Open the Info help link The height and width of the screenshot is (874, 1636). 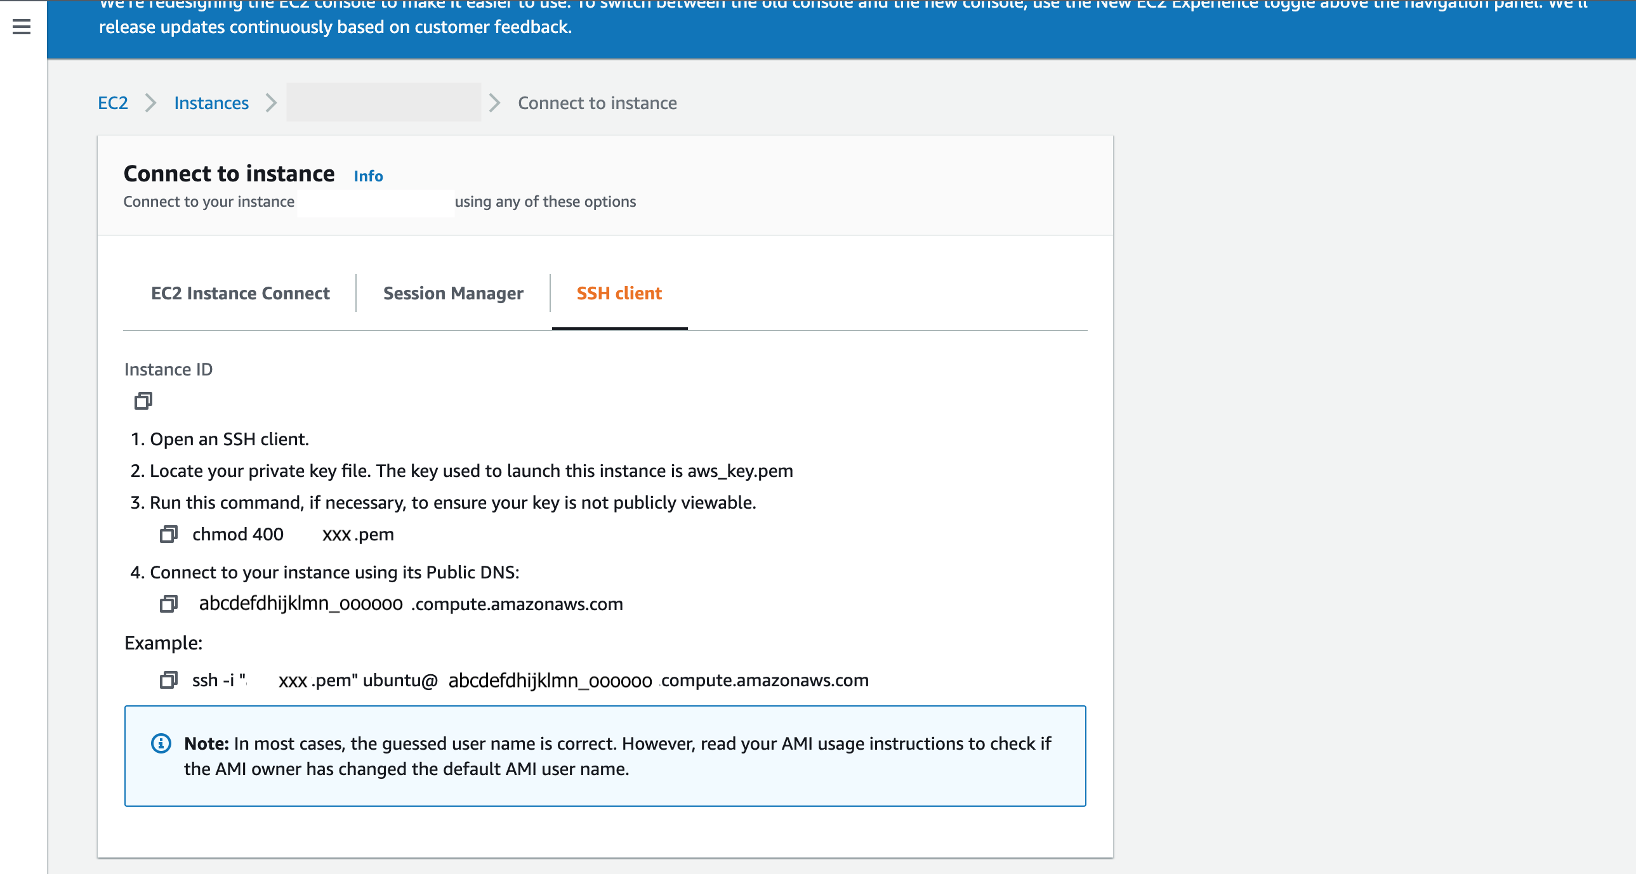coord(367,176)
